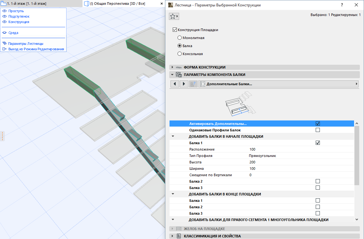Expand the Форма Конструкции section
The image size is (364, 239).
pos(173,67)
